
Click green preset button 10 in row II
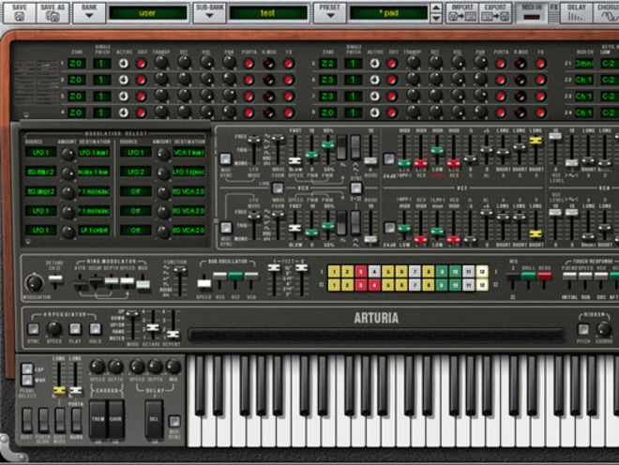[x=455, y=285]
